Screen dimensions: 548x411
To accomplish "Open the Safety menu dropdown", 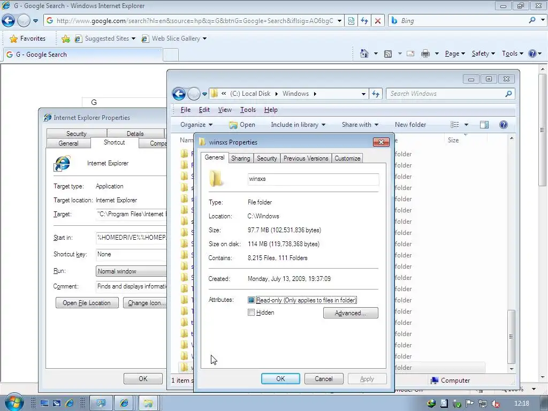I will pos(483,54).
